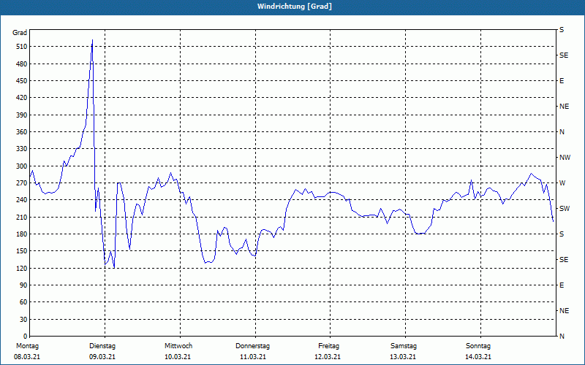Select the "Dienstag" day label
This screenshot has width=585, height=365.
pos(102,346)
